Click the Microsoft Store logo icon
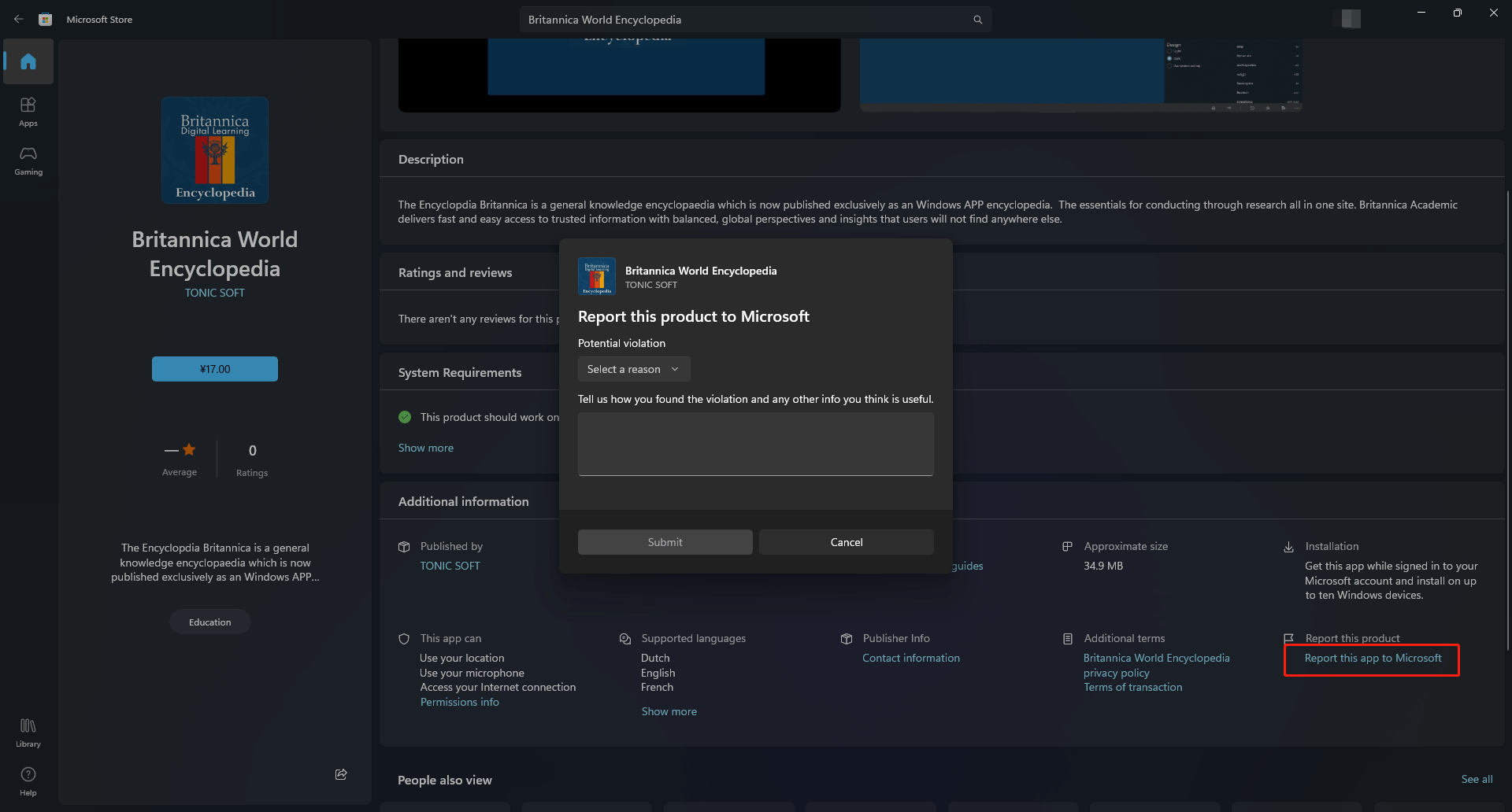The width and height of the screenshot is (1512, 812). click(x=46, y=19)
